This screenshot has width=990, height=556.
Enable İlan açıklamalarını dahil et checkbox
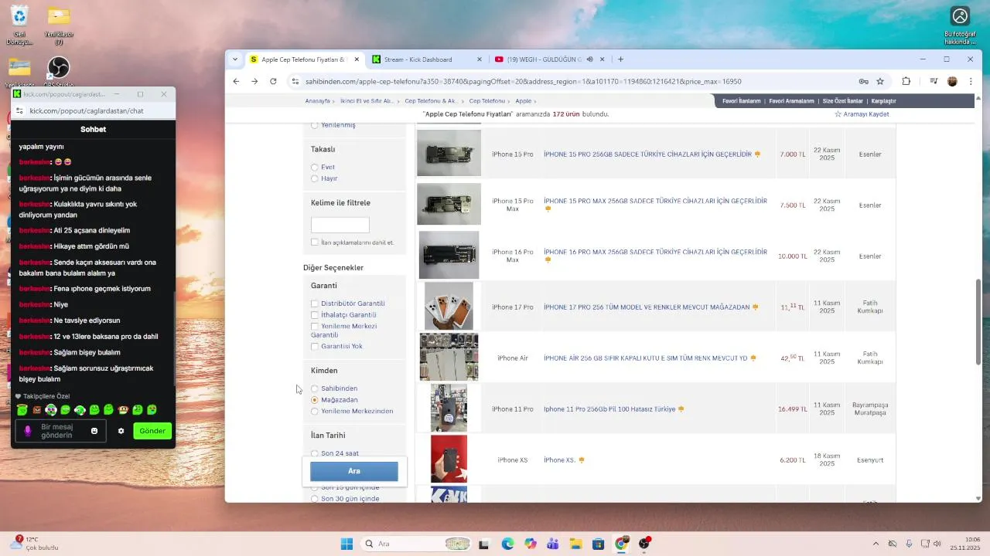(x=315, y=242)
